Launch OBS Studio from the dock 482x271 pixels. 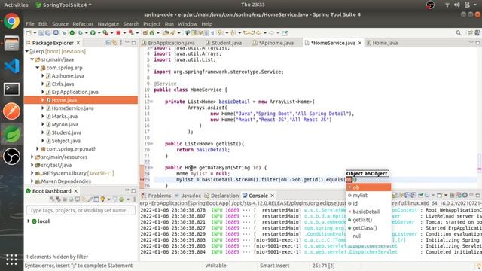point(12,157)
